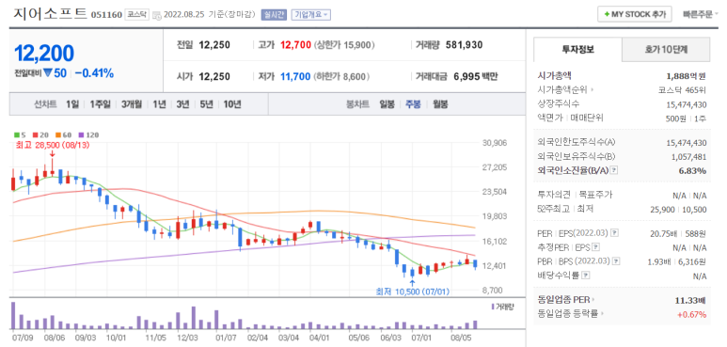Click the 지어소프트 stock name
The height and width of the screenshot is (347, 727).
click(x=51, y=14)
